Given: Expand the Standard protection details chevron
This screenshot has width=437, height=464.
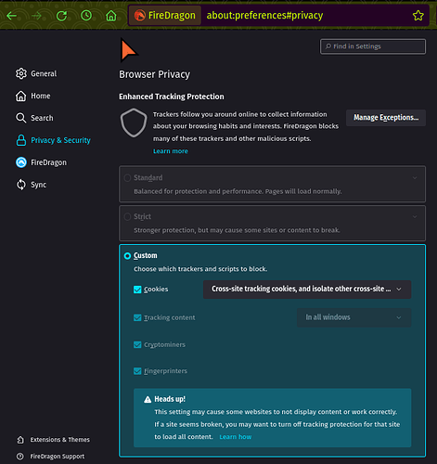Looking at the screenshot, I should pos(415,178).
